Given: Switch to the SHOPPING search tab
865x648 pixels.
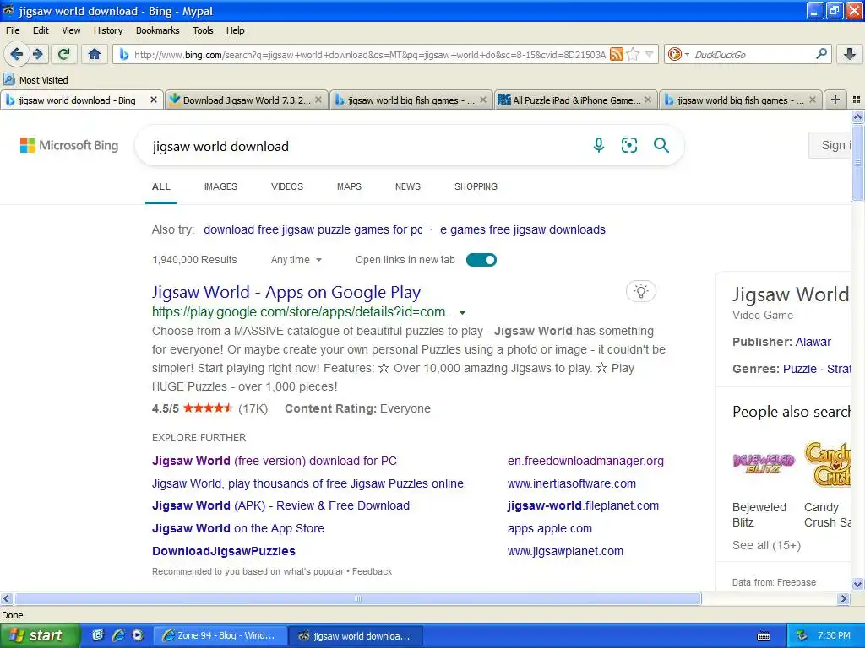Looking at the screenshot, I should click(x=476, y=186).
